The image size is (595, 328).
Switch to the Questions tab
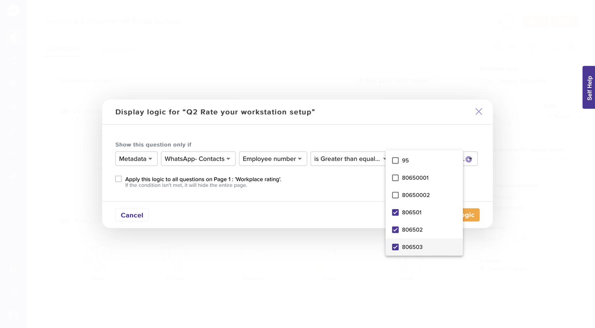pos(63,49)
